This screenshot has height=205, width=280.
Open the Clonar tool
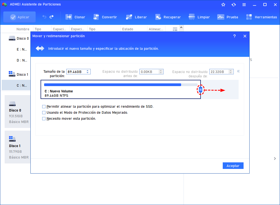coord(75,17)
